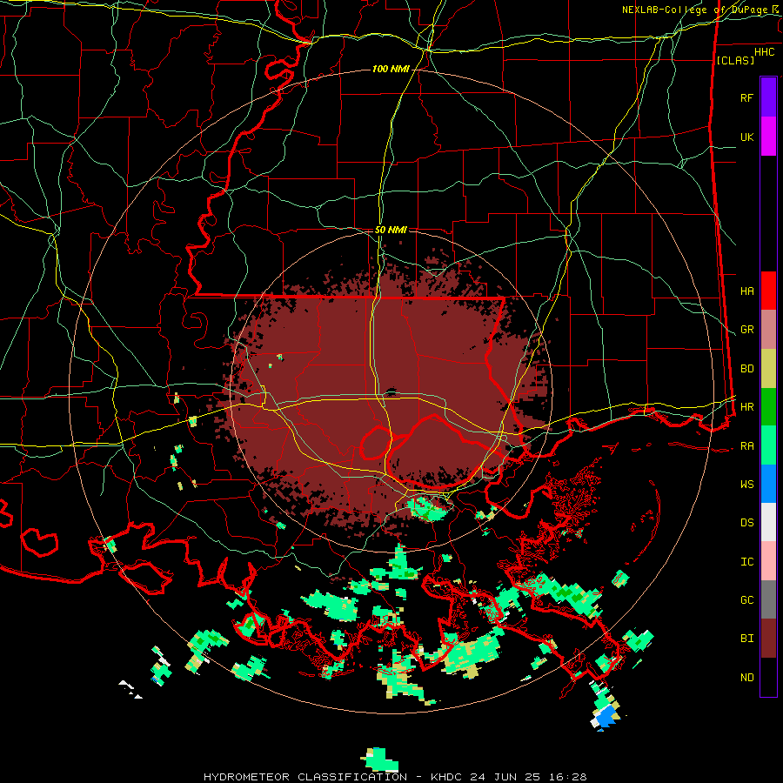This screenshot has width=783, height=783.
Task: Click the IC legend label
Action: (x=746, y=561)
